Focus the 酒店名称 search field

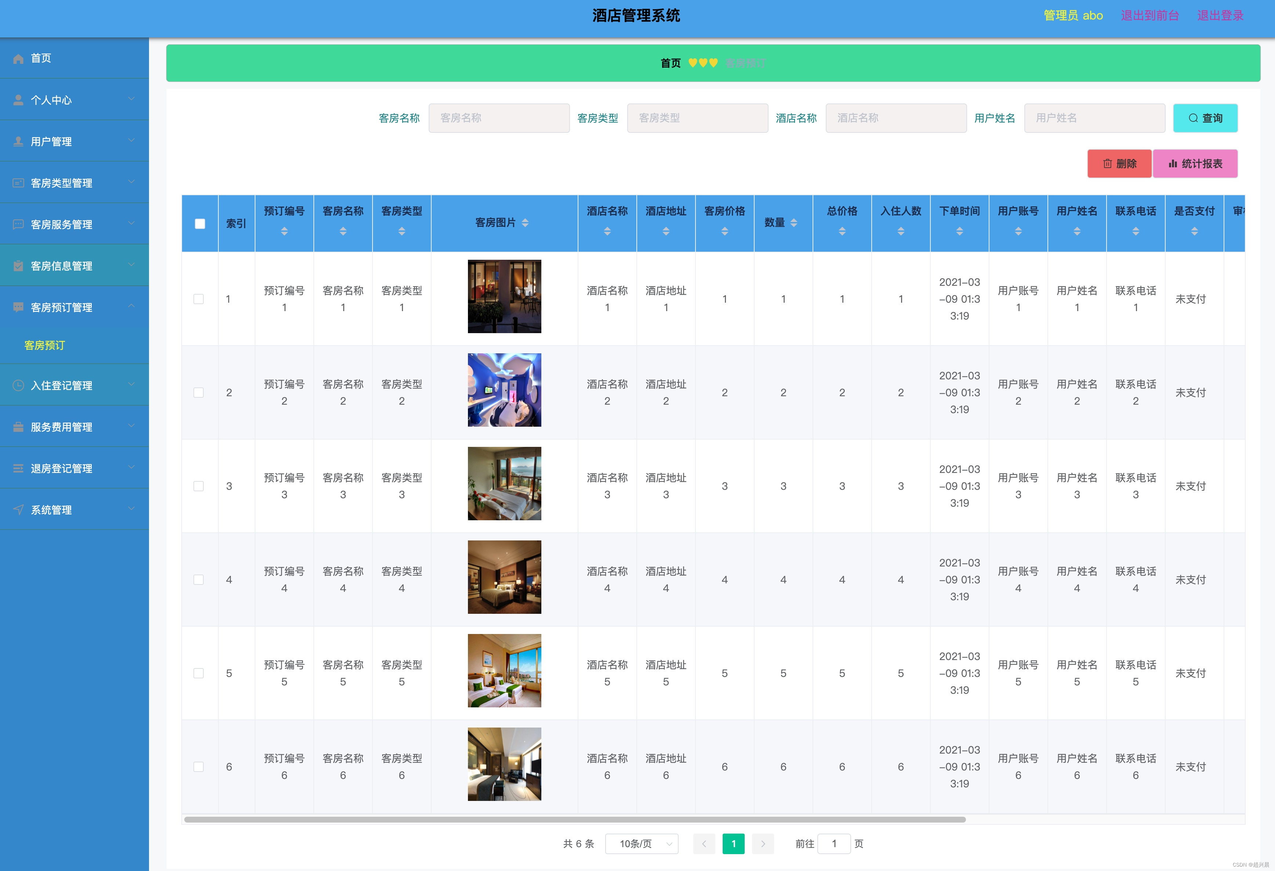coord(896,118)
